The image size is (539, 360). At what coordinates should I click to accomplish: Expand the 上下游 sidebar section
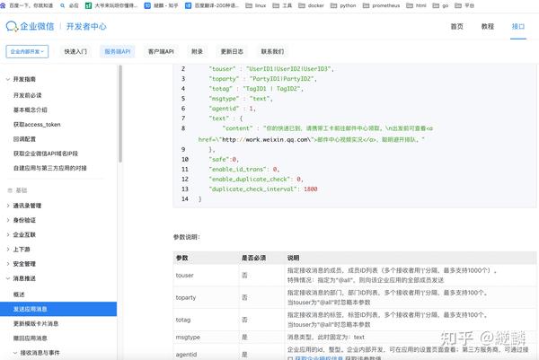coord(7,250)
